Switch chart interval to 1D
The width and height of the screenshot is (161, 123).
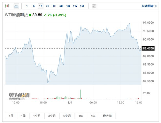click(68, 6)
